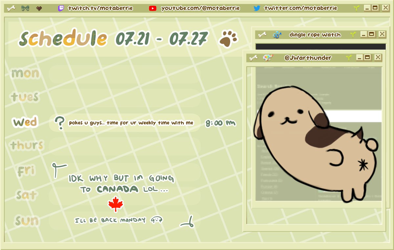The image size is (394, 250).
Task: Open the youtube.com/@motaberrie link
Action: [200, 8]
